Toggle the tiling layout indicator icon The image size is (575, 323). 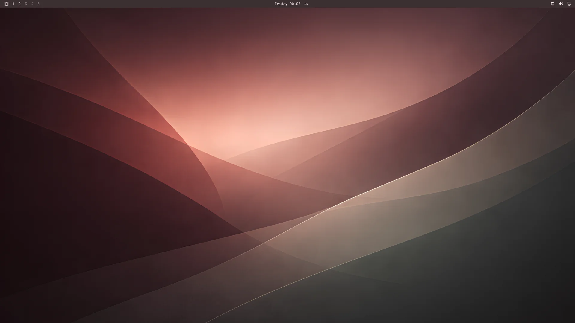(7, 4)
